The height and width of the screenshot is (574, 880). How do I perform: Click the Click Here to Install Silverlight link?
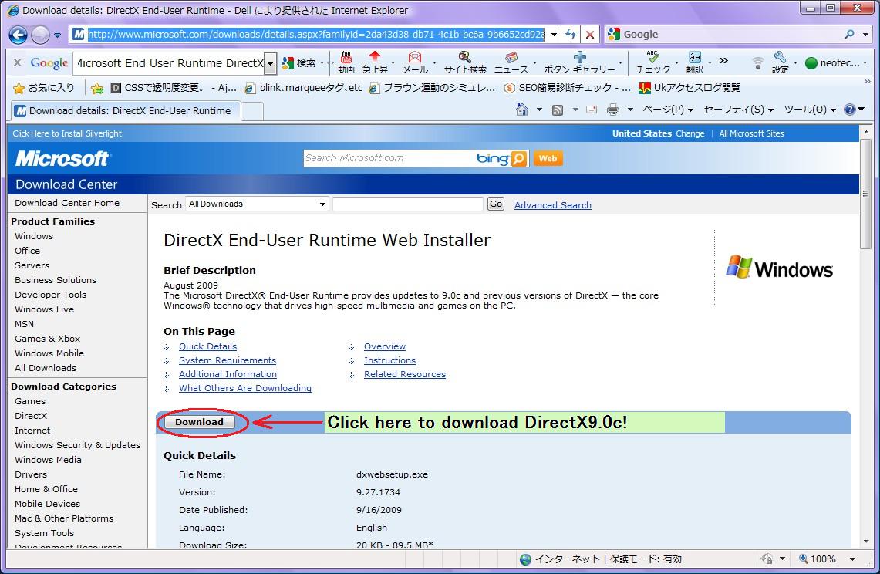[67, 133]
